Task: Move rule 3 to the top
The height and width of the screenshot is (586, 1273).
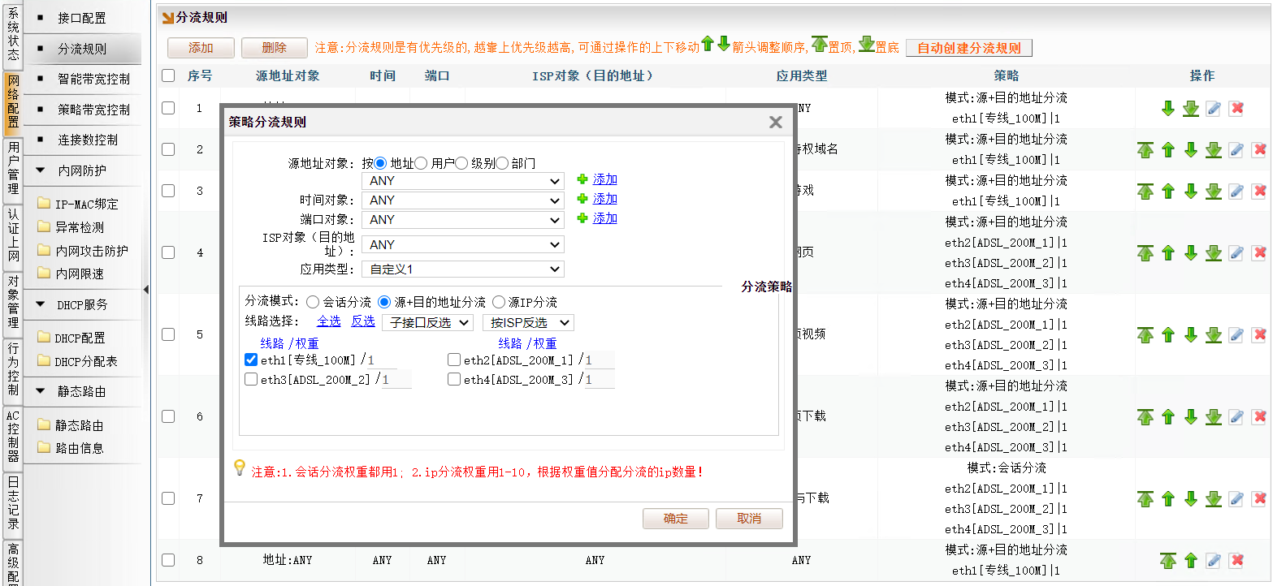Action: click(1145, 191)
